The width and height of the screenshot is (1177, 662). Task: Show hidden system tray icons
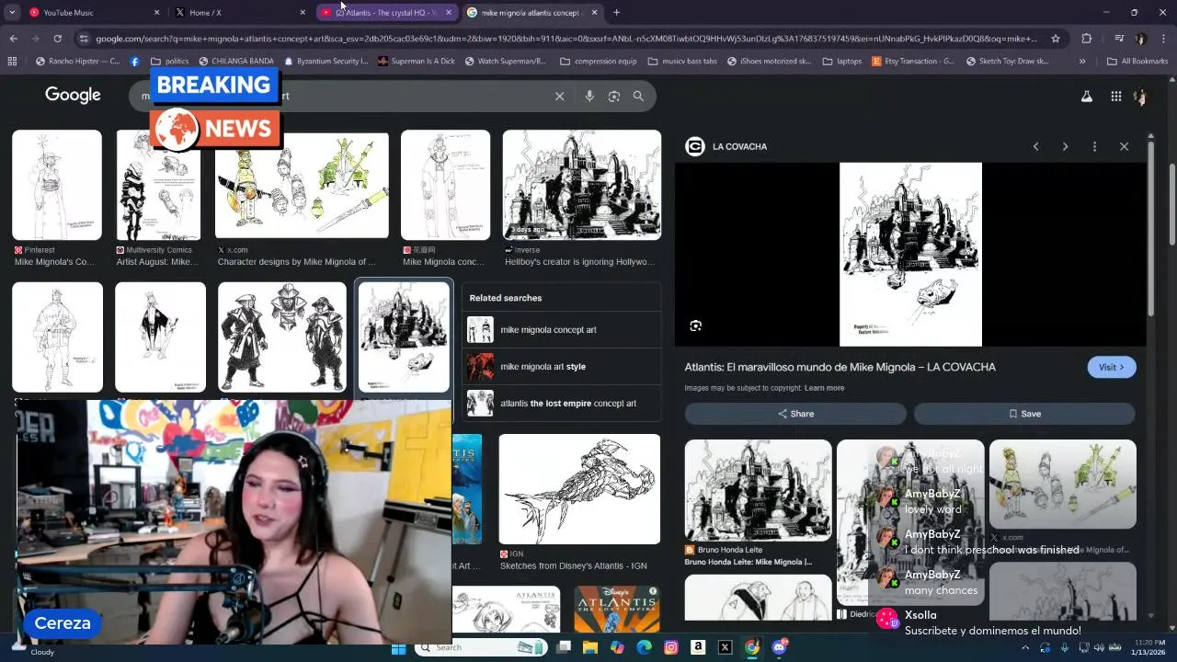click(x=1026, y=647)
